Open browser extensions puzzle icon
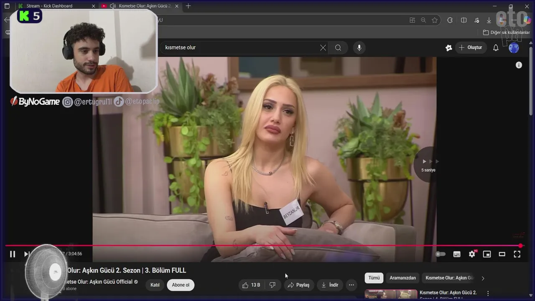Screen dimensions: 535x301 450,20
